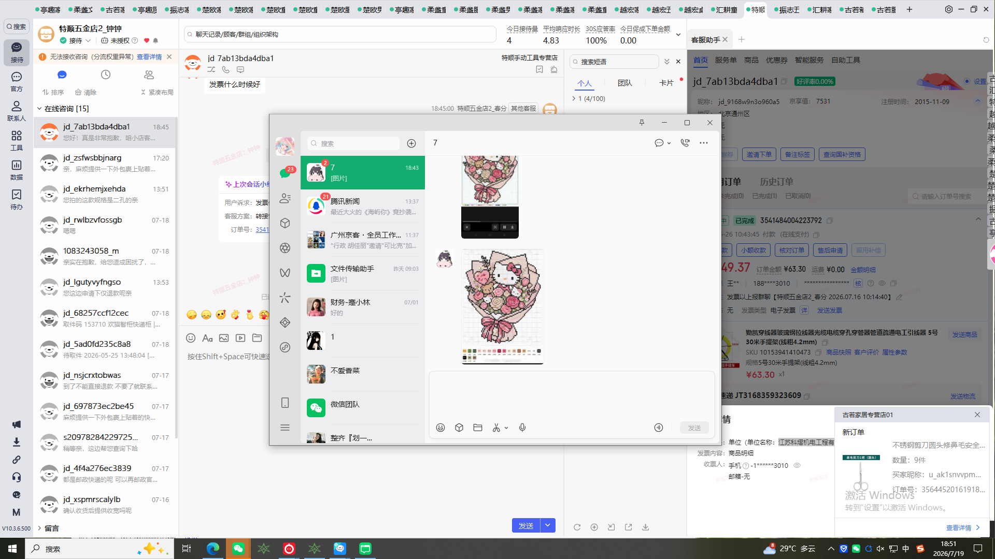Collapse order 3541484004223792 chevron
The height and width of the screenshot is (559, 995).
(978, 219)
